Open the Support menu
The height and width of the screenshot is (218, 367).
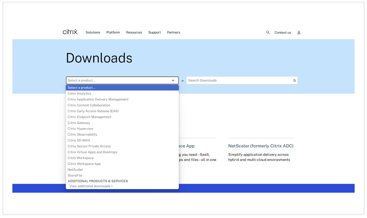coord(154,32)
